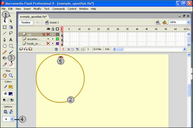Screen dimensions: 193x128
Task: Open the Edit Scene dropdown
Action: coord(158,22)
